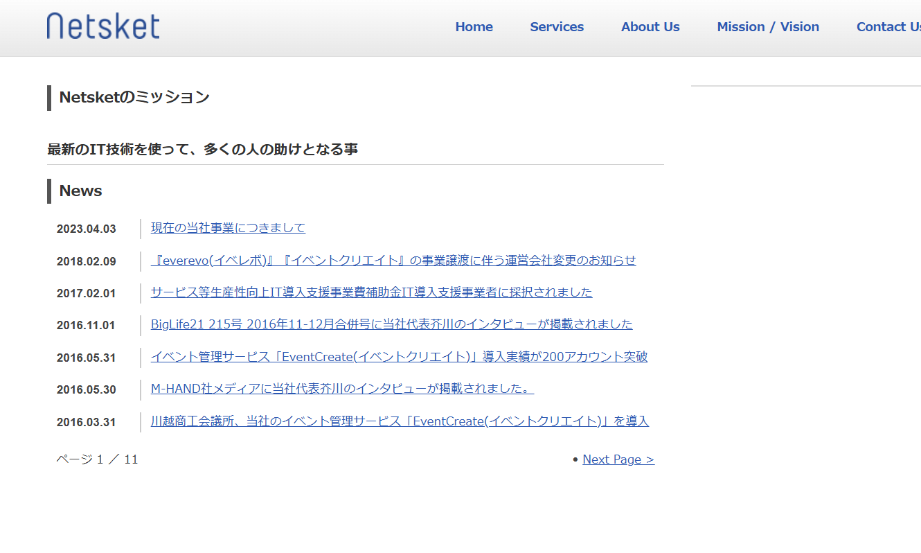Click the 2023.04.03 date label
Image resolution: width=921 pixels, height=553 pixels.
(86, 228)
